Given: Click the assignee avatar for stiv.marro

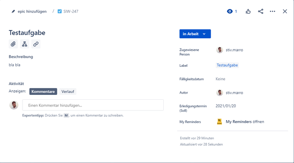Looking at the screenshot, I should click(x=220, y=50).
